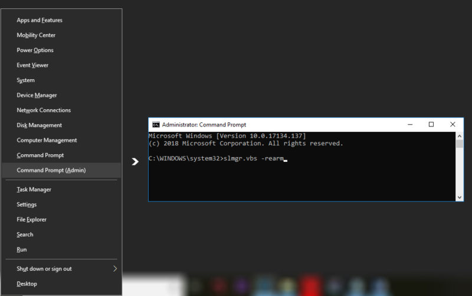Go to Network Connections
The width and height of the screenshot is (472, 296).
coord(44,110)
